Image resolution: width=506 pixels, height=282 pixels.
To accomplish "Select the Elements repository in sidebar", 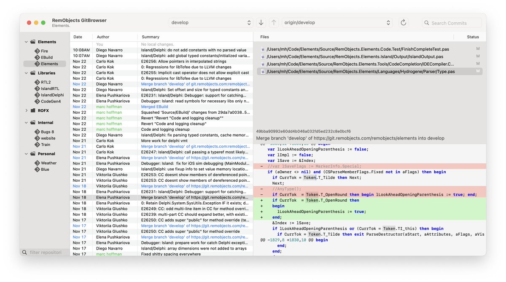I will [45, 64].
